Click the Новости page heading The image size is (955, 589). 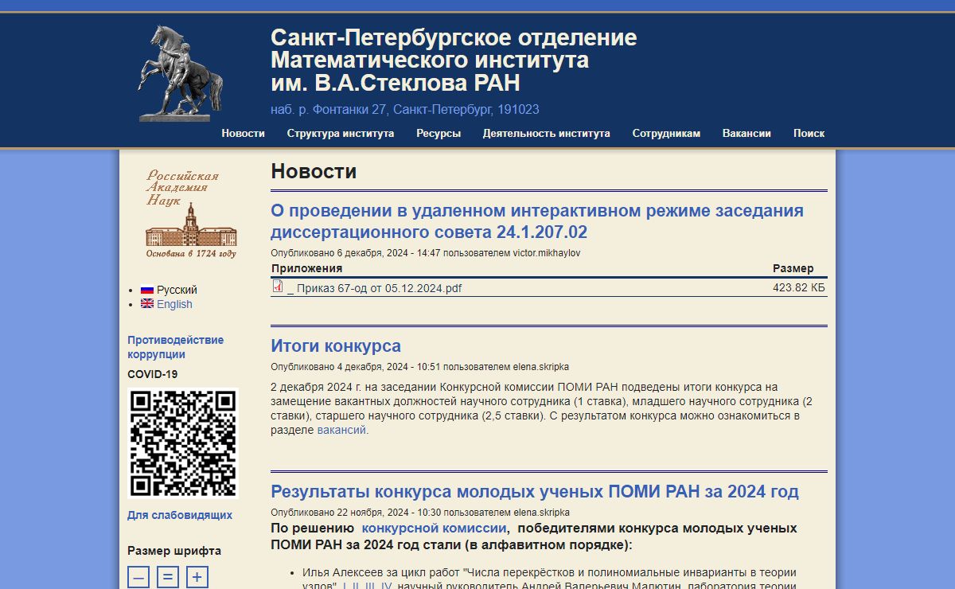[314, 171]
